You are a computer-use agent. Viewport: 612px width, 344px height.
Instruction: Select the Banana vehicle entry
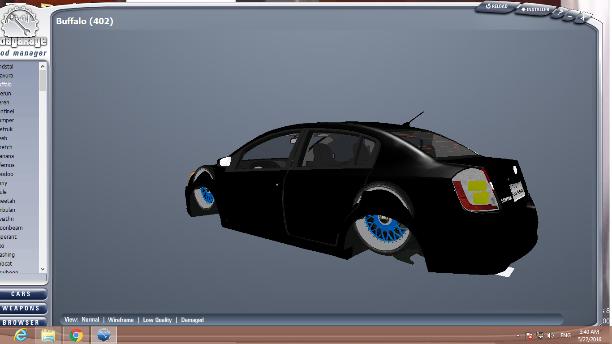19,156
